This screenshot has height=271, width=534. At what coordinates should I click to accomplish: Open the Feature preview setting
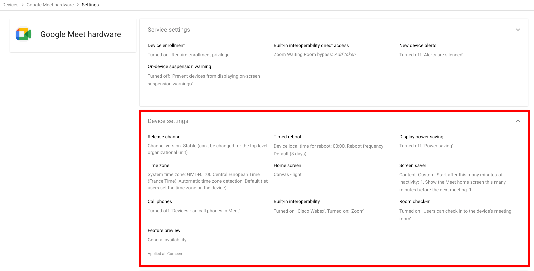(164, 230)
